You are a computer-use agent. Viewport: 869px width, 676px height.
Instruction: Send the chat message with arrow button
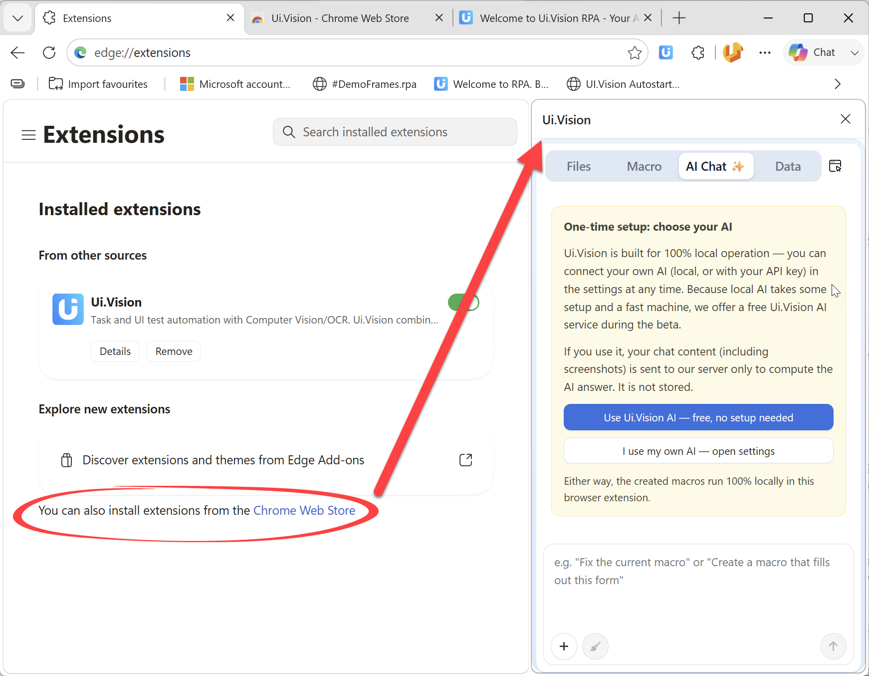833,647
